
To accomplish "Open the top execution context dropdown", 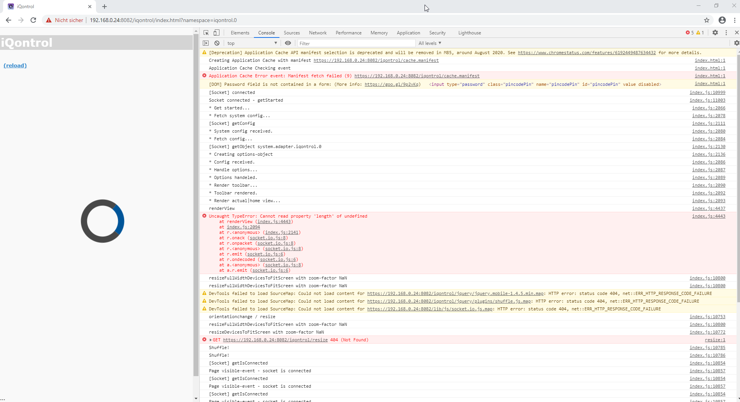I will pos(252,43).
